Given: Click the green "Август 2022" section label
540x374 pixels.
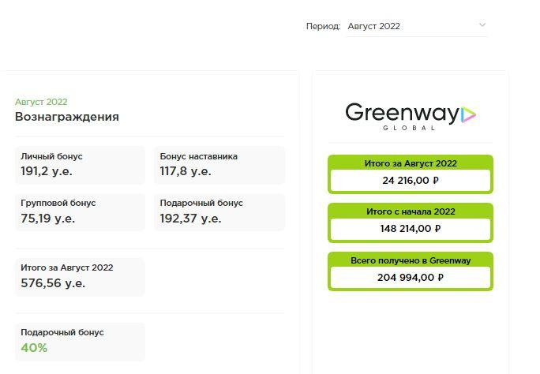Looking at the screenshot, I should [41, 102].
